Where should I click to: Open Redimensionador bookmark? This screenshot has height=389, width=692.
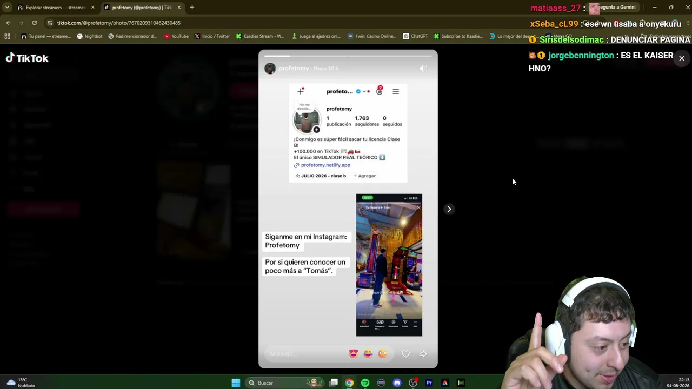coord(132,36)
